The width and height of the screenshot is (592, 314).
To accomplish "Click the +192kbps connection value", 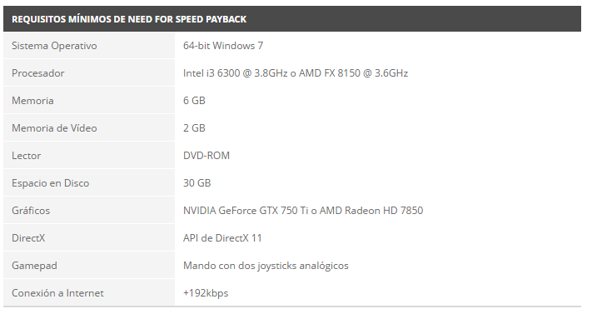I will (x=206, y=293).
